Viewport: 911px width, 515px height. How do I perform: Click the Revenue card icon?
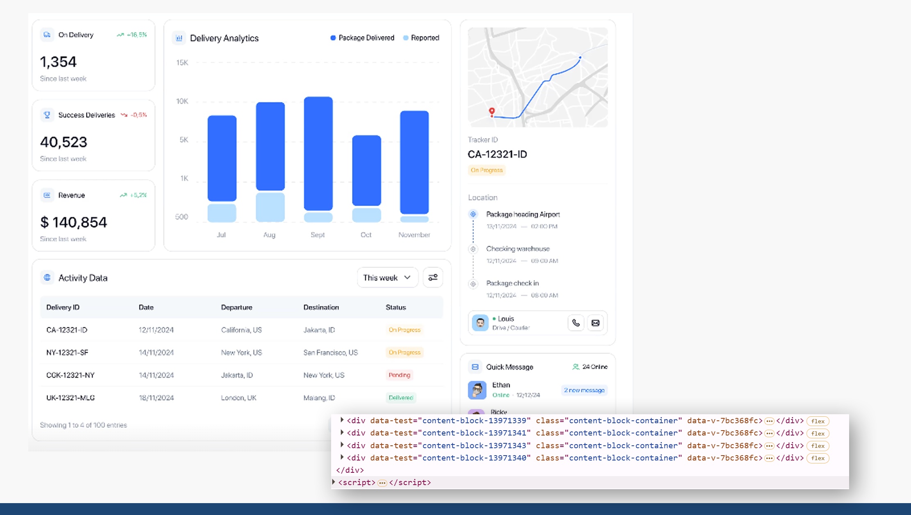[47, 195]
